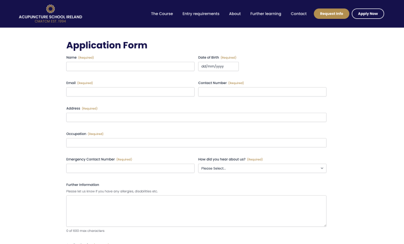The image size is (404, 244).
Task: Grab the text area resize handle corner
Action: tap(325, 225)
